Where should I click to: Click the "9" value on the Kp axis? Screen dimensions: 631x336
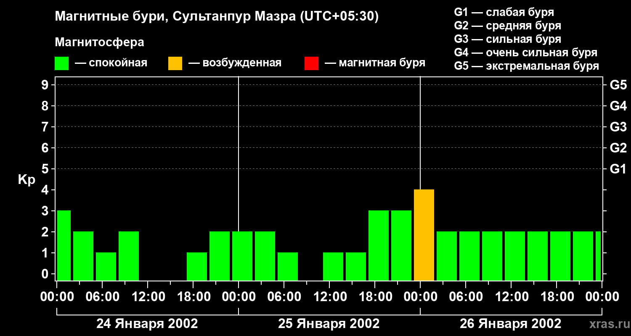[x=46, y=85]
